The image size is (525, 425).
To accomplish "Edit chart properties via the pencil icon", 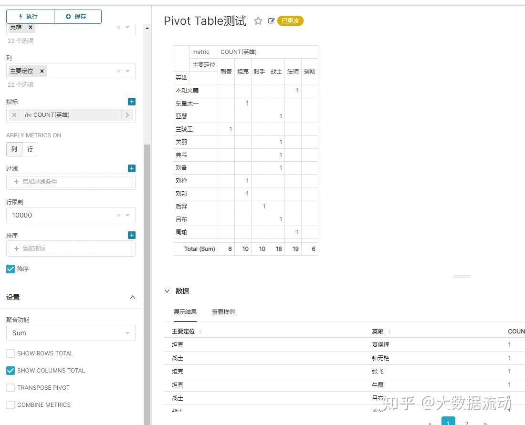I will tap(271, 21).
